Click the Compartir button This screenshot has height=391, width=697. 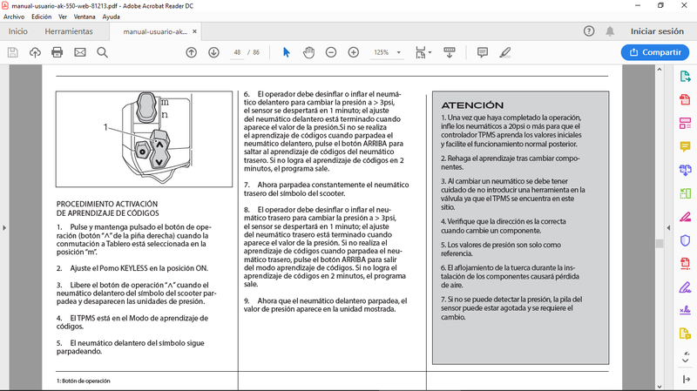(655, 52)
